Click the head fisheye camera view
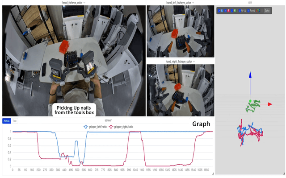The image size is (286, 178). [74, 61]
